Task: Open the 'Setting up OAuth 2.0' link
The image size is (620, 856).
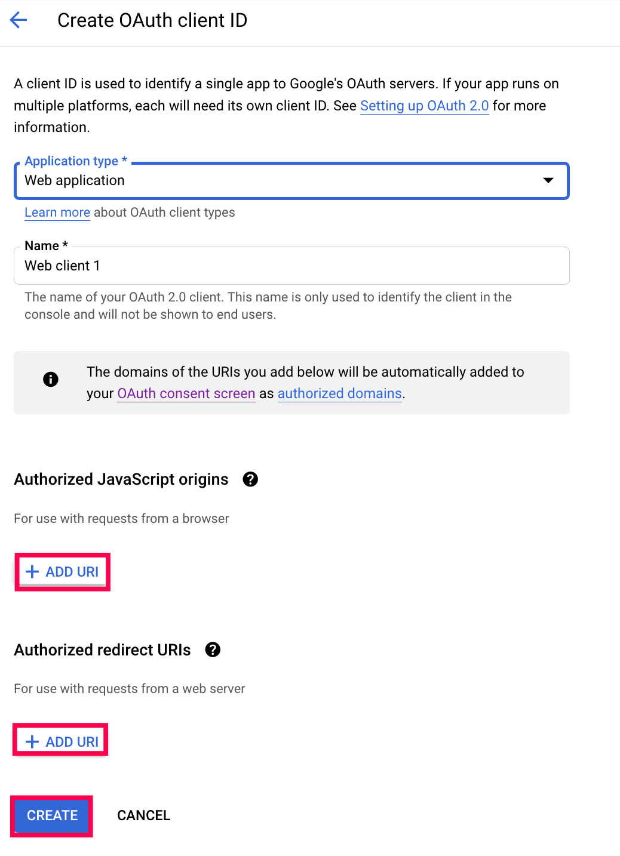Action: click(424, 106)
